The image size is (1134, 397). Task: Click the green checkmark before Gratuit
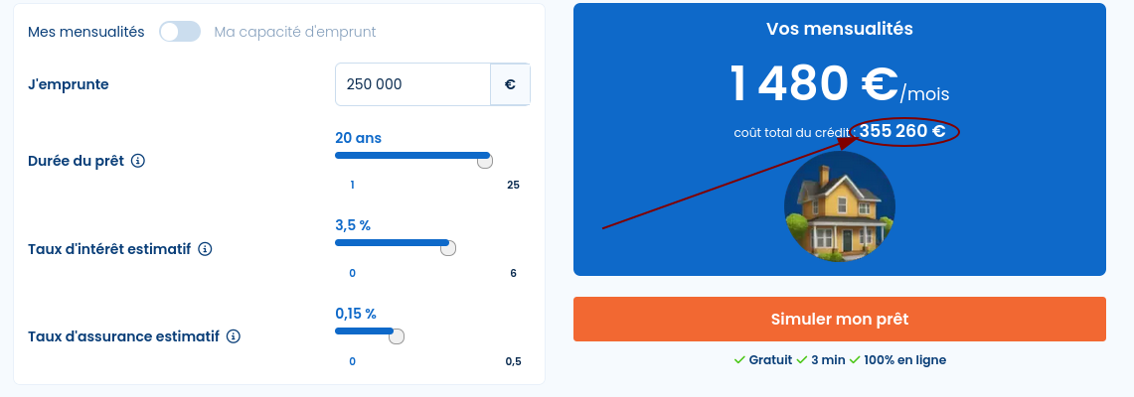click(738, 360)
